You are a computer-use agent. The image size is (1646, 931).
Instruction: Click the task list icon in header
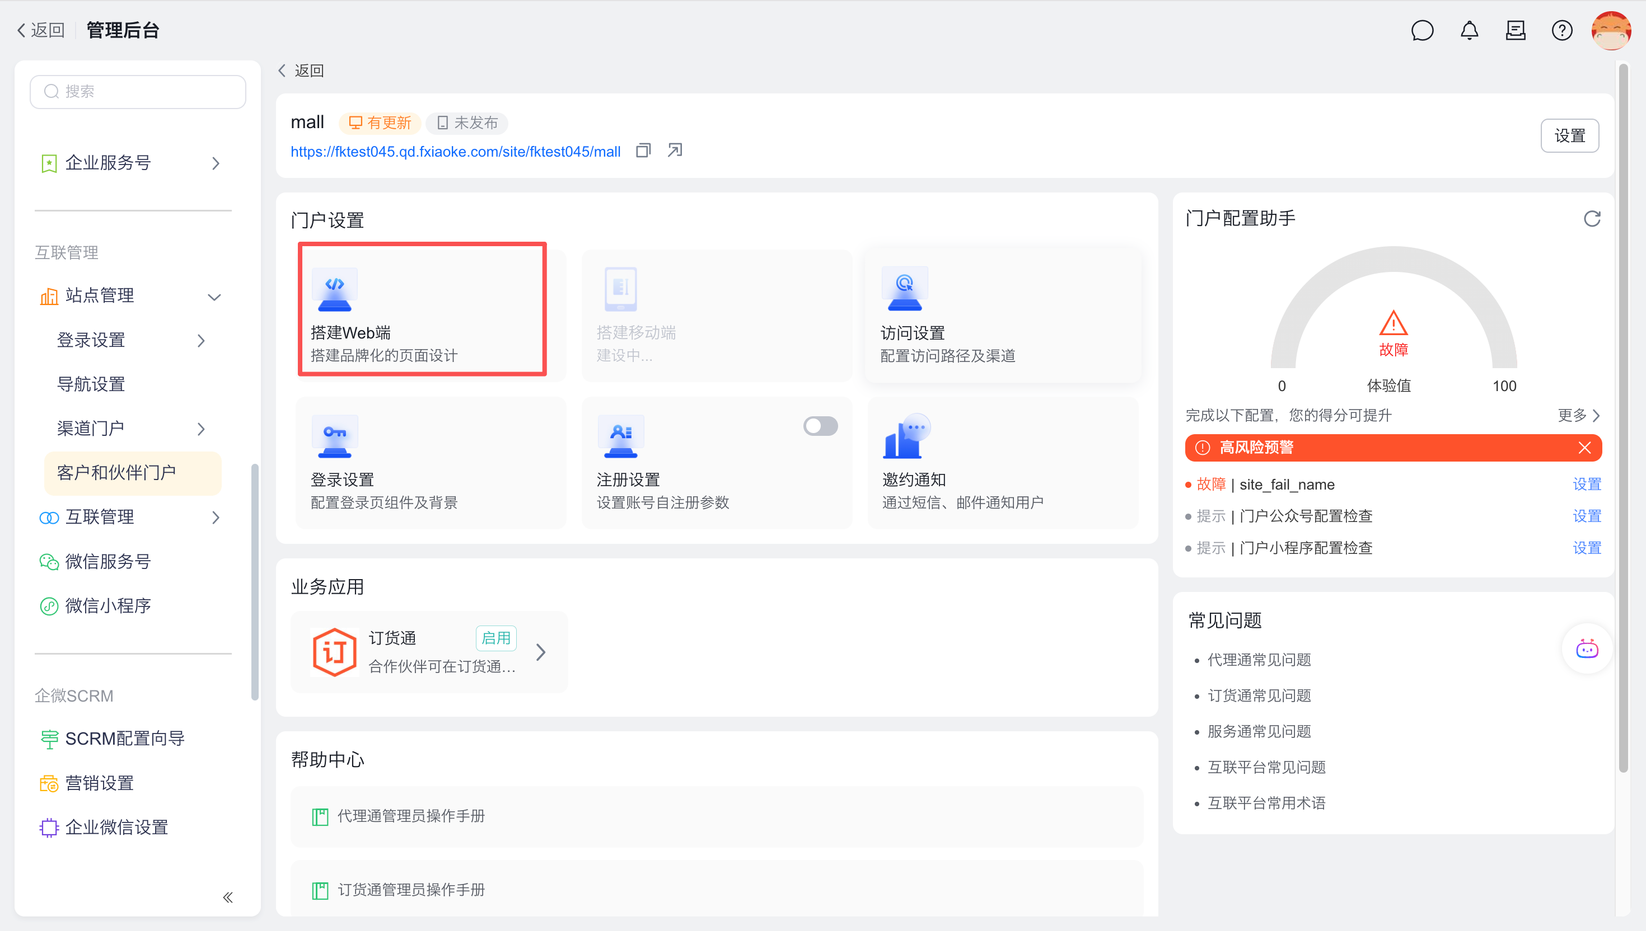1516,31
